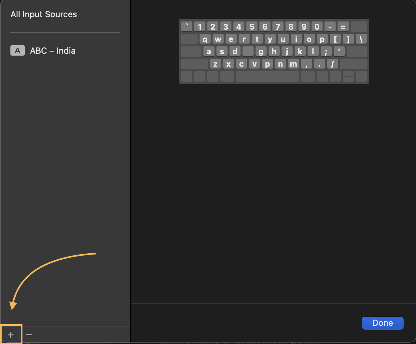Viewport: 416px width, 344px height.
Task: Select the ABC – India input source
Action: [52, 50]
